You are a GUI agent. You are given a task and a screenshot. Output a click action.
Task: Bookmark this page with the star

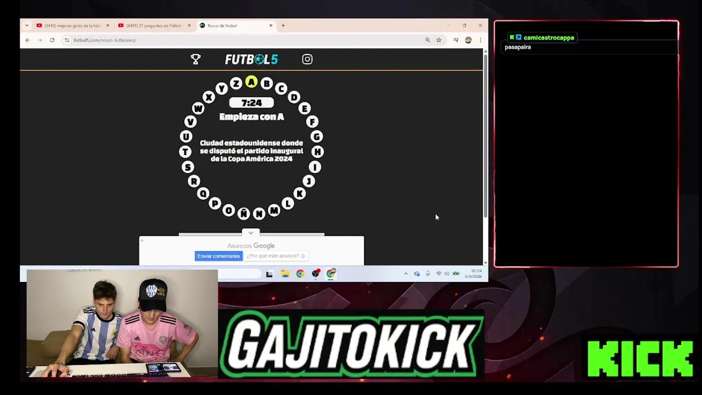click(x=439, y=40)
